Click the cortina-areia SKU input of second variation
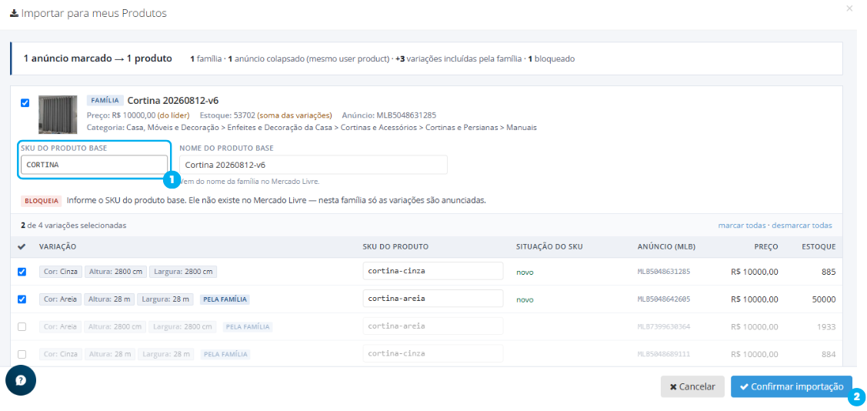Viewport: 867px width, 411px height. (433, 299)
